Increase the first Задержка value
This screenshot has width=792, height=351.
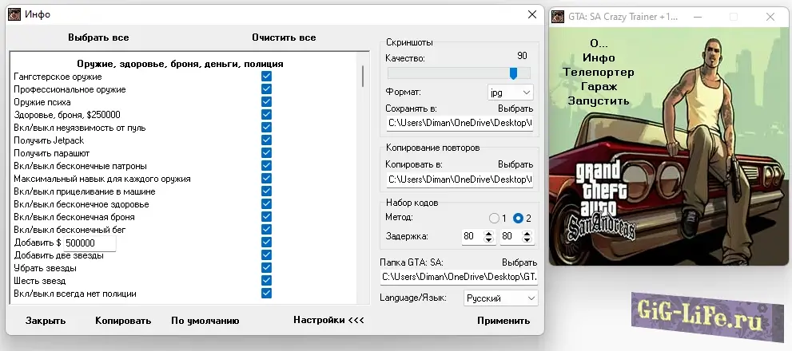pyautogui.click(x=488, y=234)
